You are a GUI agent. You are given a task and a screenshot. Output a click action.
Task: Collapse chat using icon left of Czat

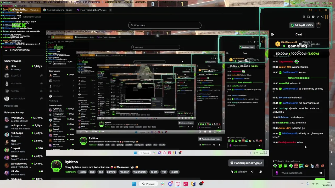[272, 34]
